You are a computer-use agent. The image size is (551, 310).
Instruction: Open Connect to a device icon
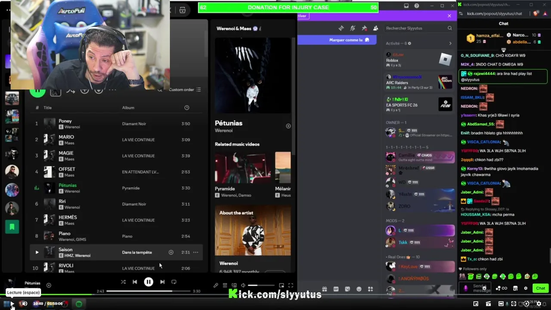tap(234, 285)
